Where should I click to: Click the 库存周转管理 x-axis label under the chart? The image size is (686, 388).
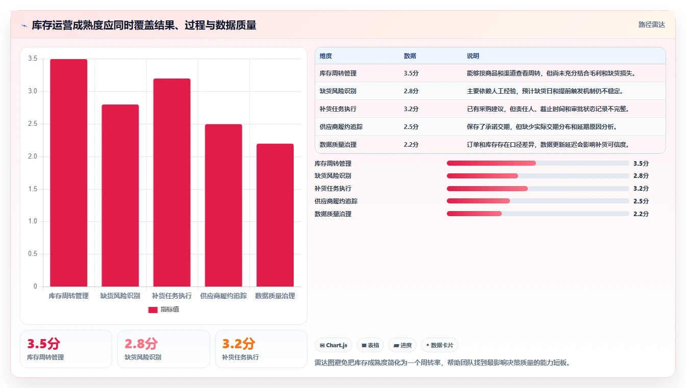click(69, 296)
